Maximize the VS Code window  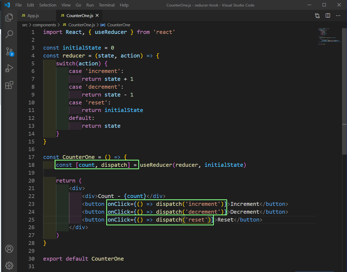click(x=324, y=5)
